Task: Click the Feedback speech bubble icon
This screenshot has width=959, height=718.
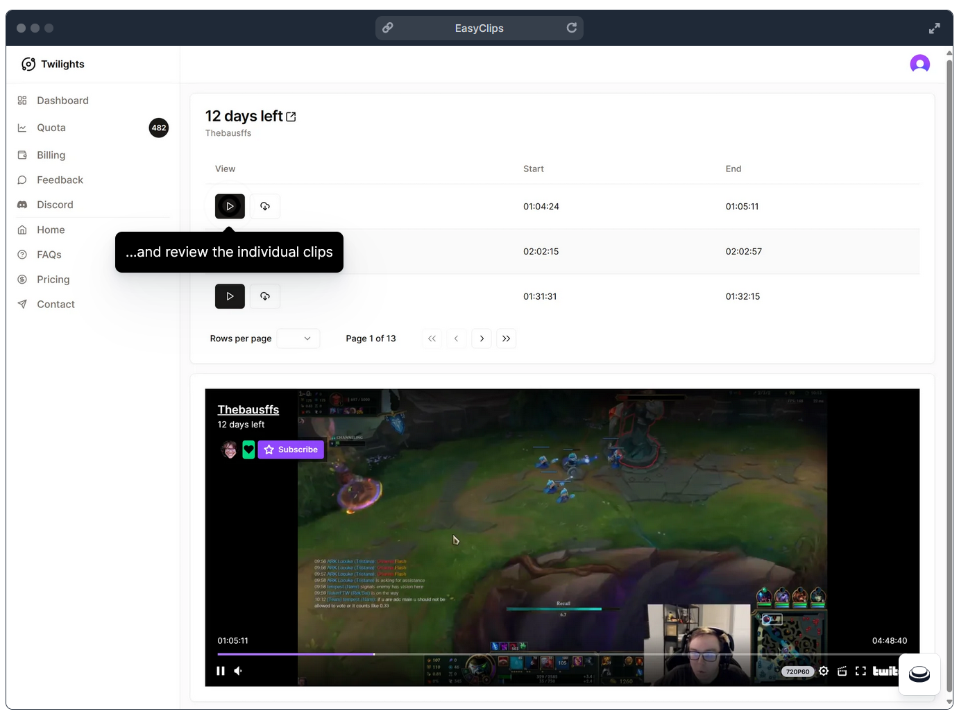Action: [22, 180]
